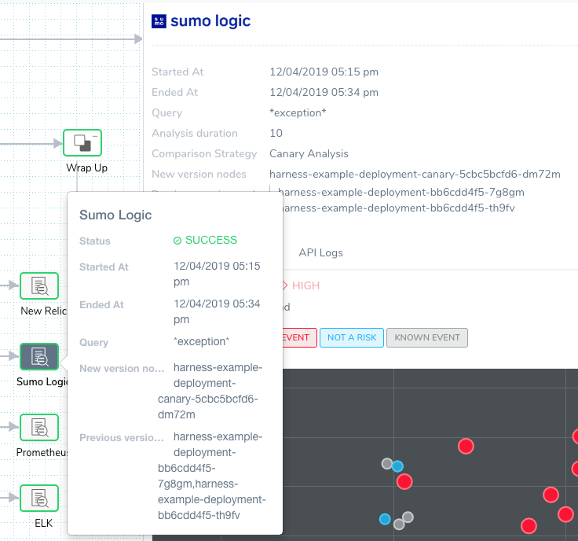Click the 'ELK' node label
Screen dimensions: 578x541
pos(43,523)
